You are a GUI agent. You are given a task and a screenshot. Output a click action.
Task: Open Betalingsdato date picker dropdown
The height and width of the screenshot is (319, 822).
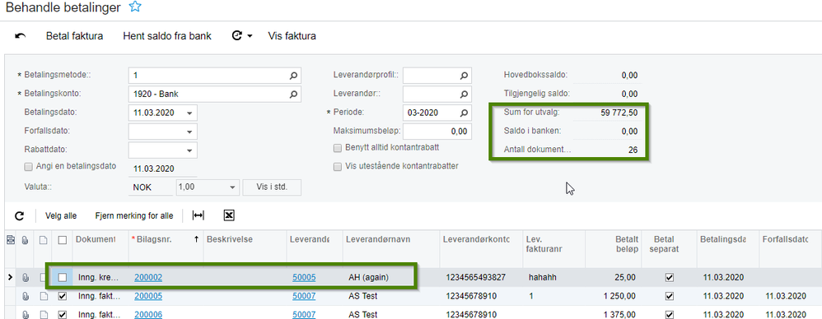tap(189, 113)
